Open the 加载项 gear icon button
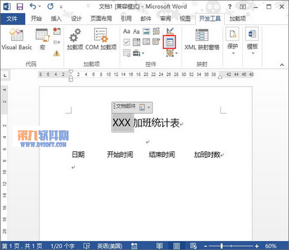 (75, 39)
